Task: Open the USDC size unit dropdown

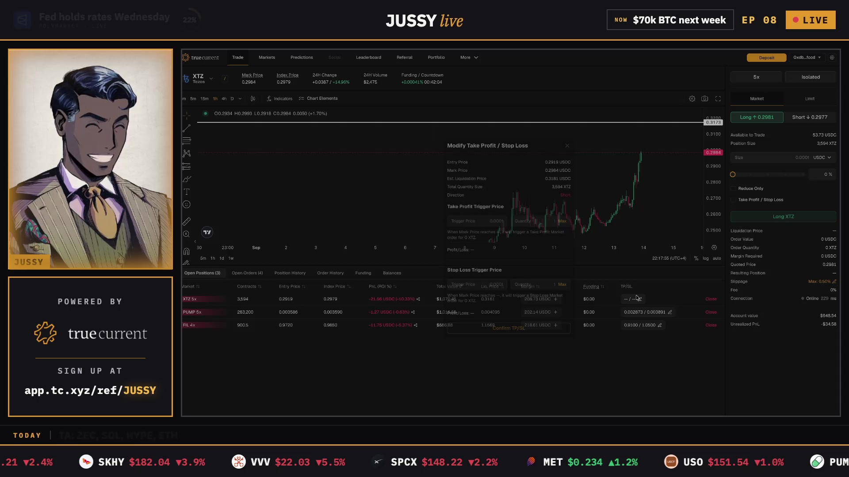Action: point(822,158)
